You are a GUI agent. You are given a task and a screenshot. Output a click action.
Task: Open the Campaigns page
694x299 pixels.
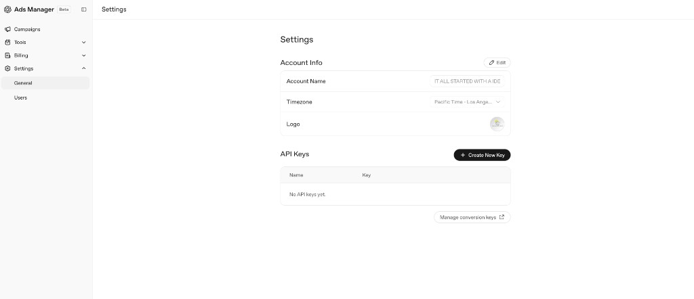(x=27, y=29)
